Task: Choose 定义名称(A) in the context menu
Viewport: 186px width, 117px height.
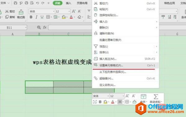Action: click(x=125, y=85)
